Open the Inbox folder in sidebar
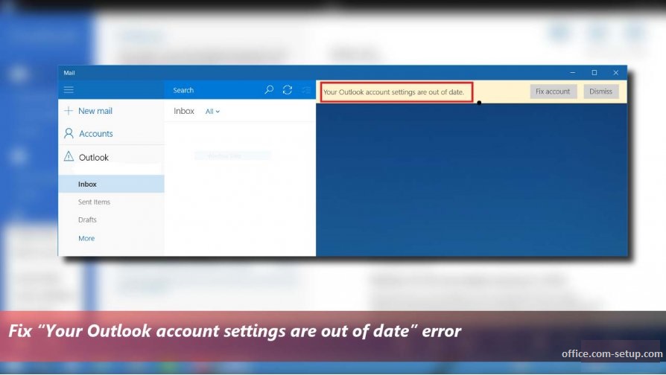666x375 pixels. (x=111, y=184)
